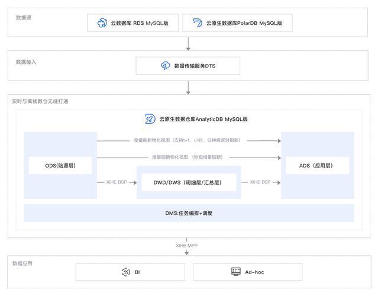Screen dimensions: 378x296
Task: Select the 数据传输服务DTS box
Action: [188, 66]
